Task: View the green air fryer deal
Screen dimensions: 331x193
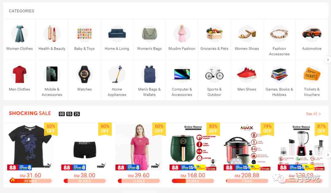Action: 193,147
